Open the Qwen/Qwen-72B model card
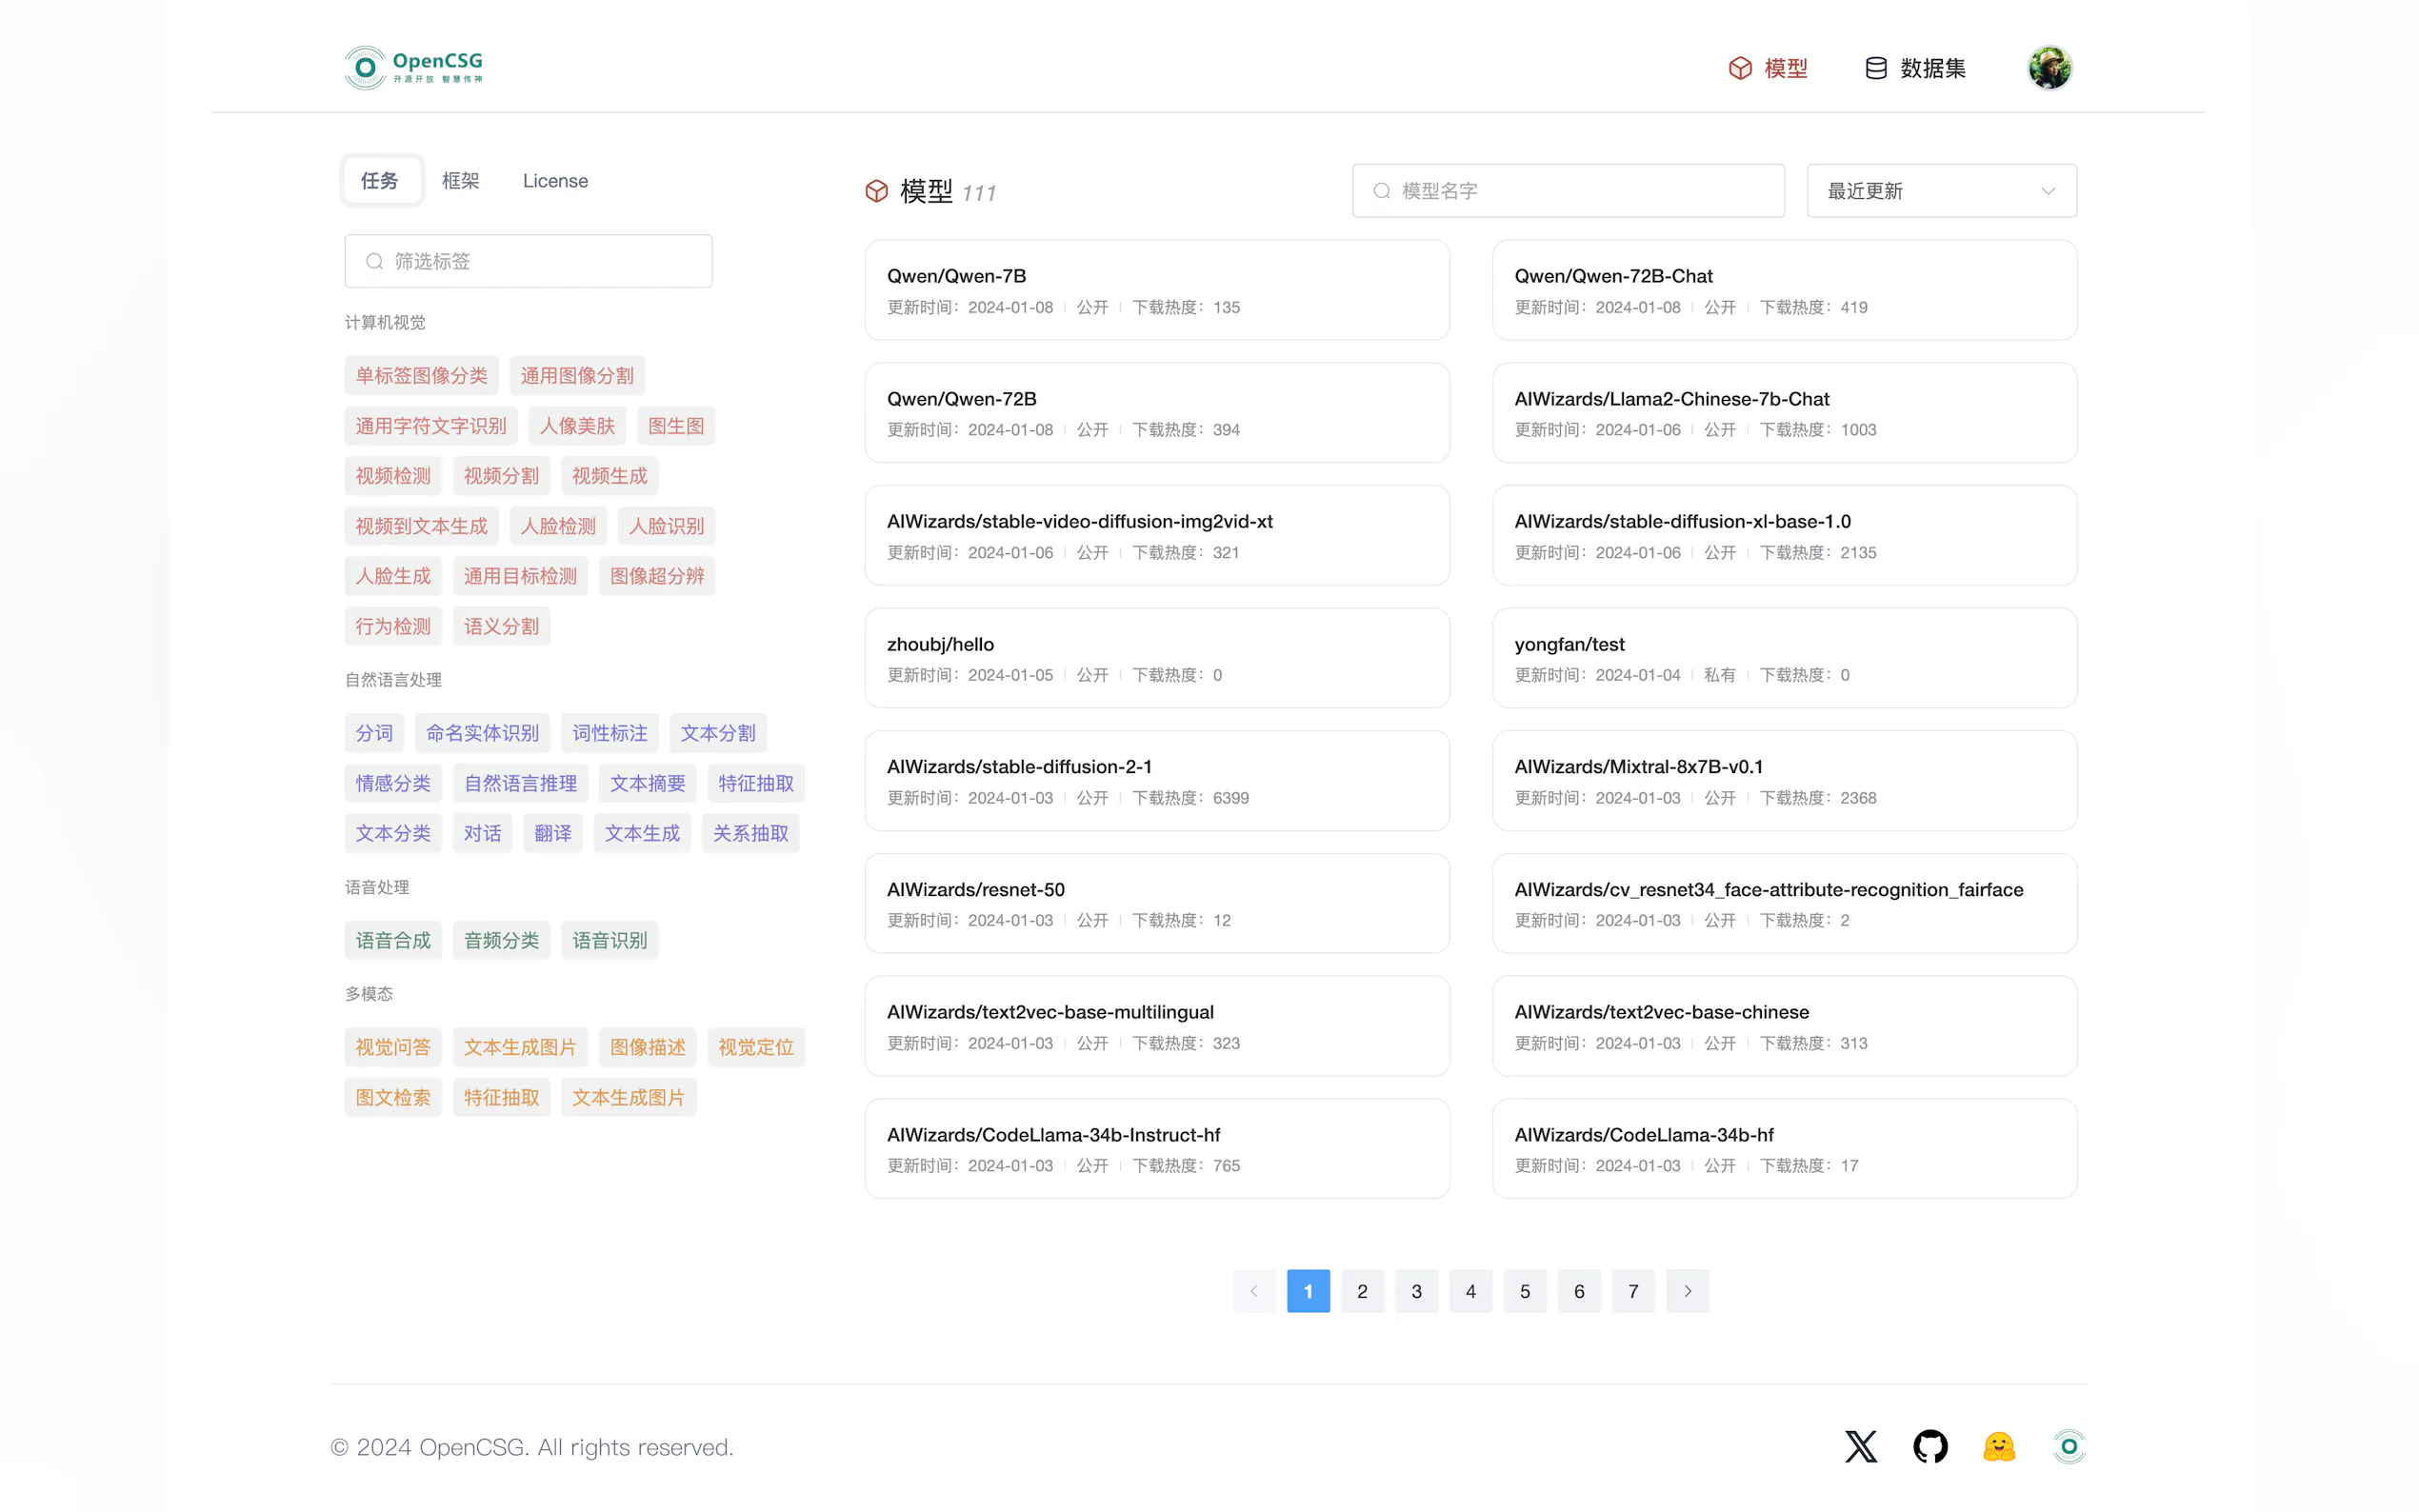The image size is (2419, 1512). [1157, 413]
